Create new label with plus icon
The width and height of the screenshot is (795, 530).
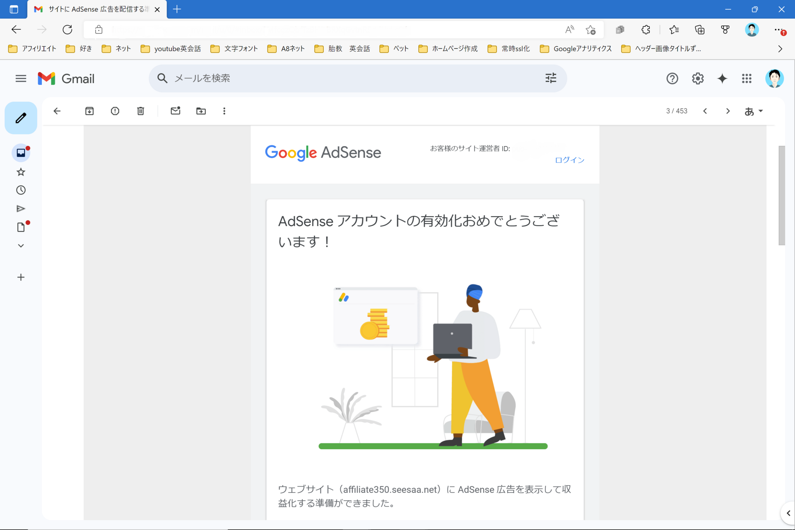tap(21, 277)
